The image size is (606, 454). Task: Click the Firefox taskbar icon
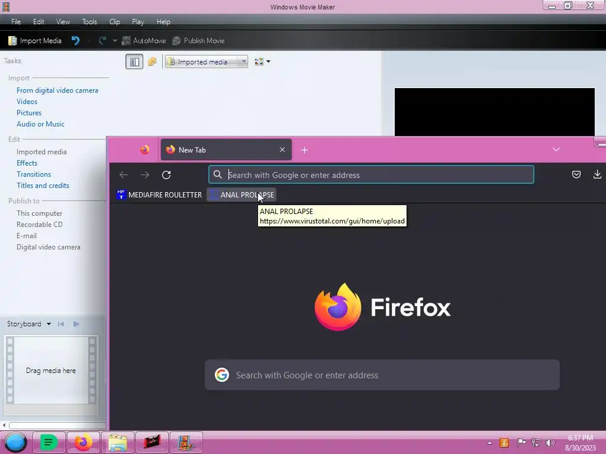click(x=83, y=442)
